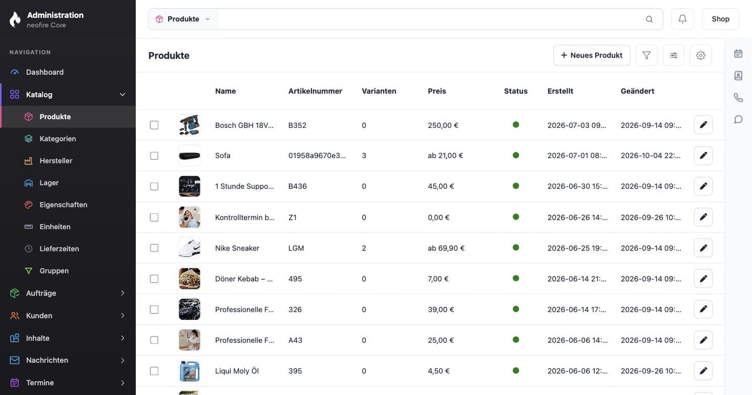The image size is (752, 395).
Task: Click the Nike Sneaker status dot
Action: pos(516,247)
